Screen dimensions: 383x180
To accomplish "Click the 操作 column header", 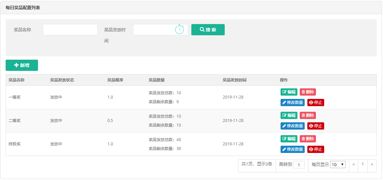I will click(284, 80).
